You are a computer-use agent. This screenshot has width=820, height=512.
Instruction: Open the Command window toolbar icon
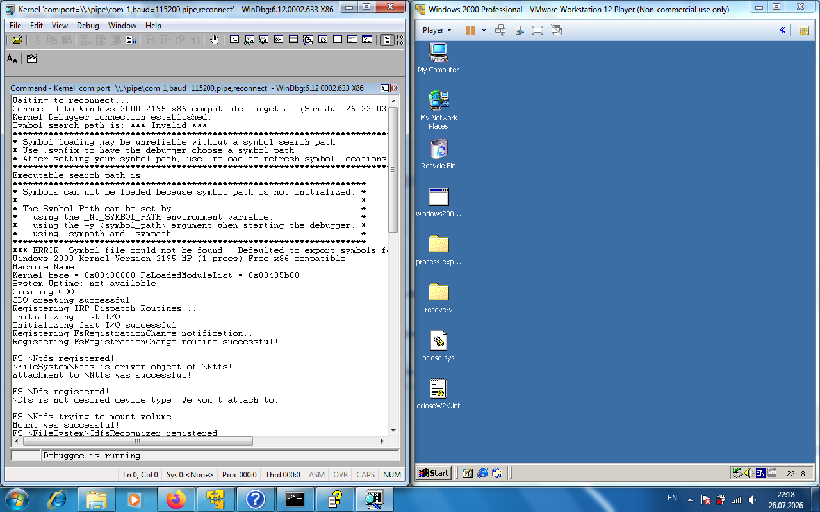coord(234,40)
